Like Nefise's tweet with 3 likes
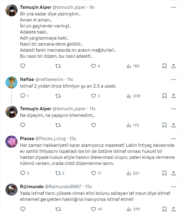184x212 pixels. (93, 96)
